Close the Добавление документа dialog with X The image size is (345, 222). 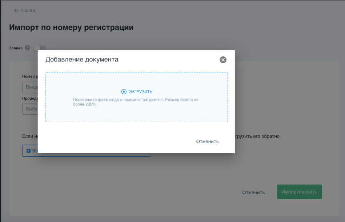[223, 60]
